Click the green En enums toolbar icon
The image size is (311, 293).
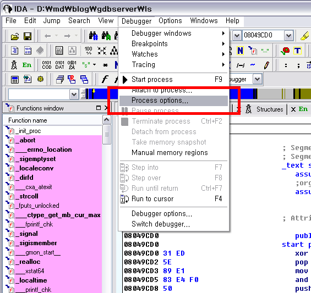click(27, 65)
